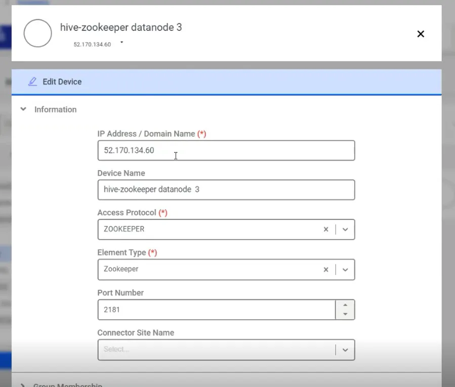This screenshot has height=387, width=455.
Task: Focus the Device Name input field
Action: pos(226,189)
